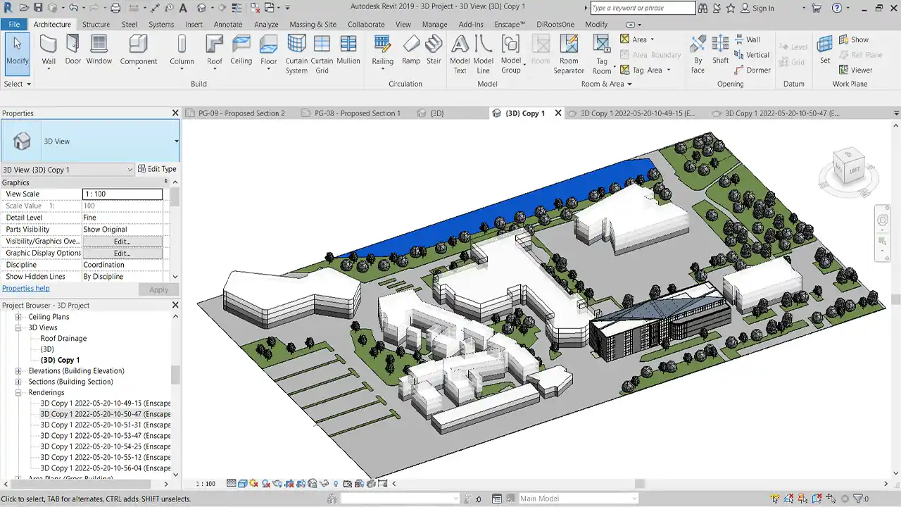This screenshot has width=901, height=507.
Task: Close the Project Browser panel
Action: coord(175,306)
